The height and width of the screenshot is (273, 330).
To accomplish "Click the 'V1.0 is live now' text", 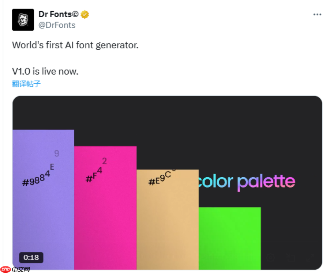I will point(45,71).
